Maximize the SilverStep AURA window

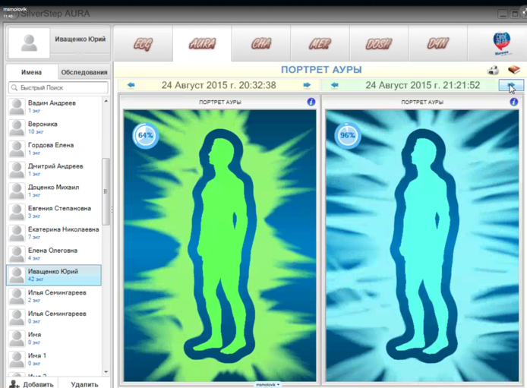pos(514,14)
